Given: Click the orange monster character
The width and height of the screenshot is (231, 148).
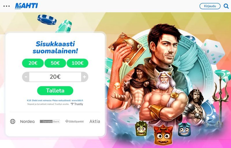Looking at the screenshot, I should [x=163, y=135].
